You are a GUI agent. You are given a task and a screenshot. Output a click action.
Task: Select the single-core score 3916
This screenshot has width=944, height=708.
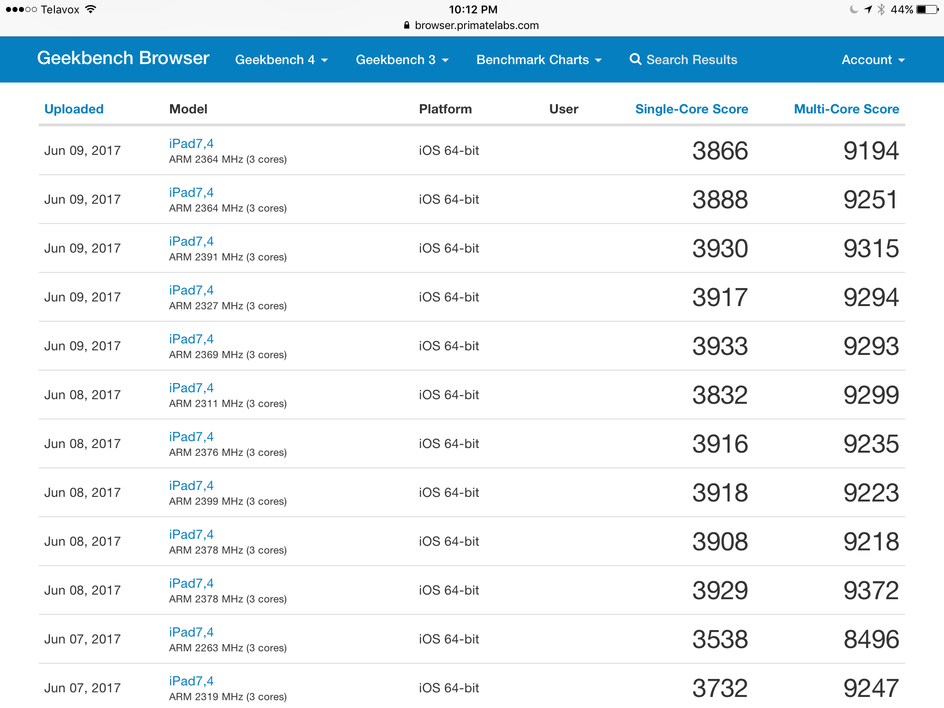coord(720,444)
